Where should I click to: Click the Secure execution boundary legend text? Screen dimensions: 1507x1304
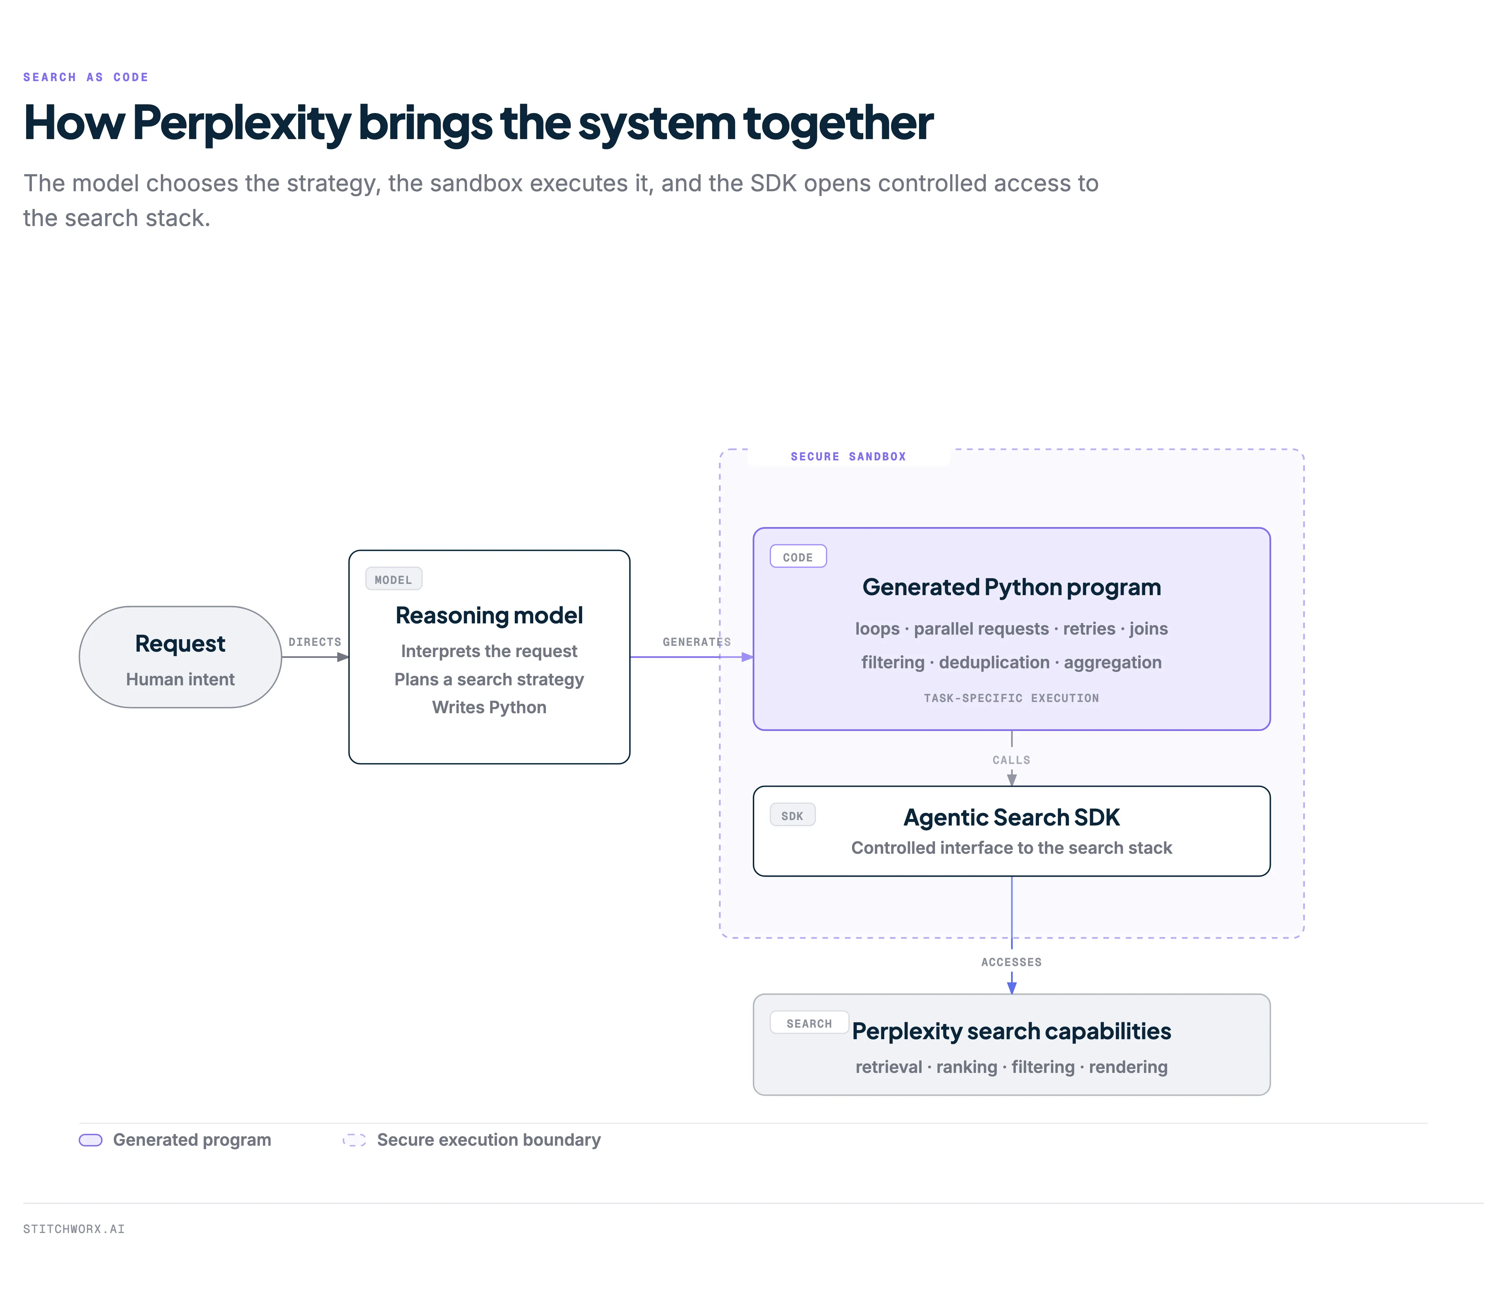tap(489, 1140)
